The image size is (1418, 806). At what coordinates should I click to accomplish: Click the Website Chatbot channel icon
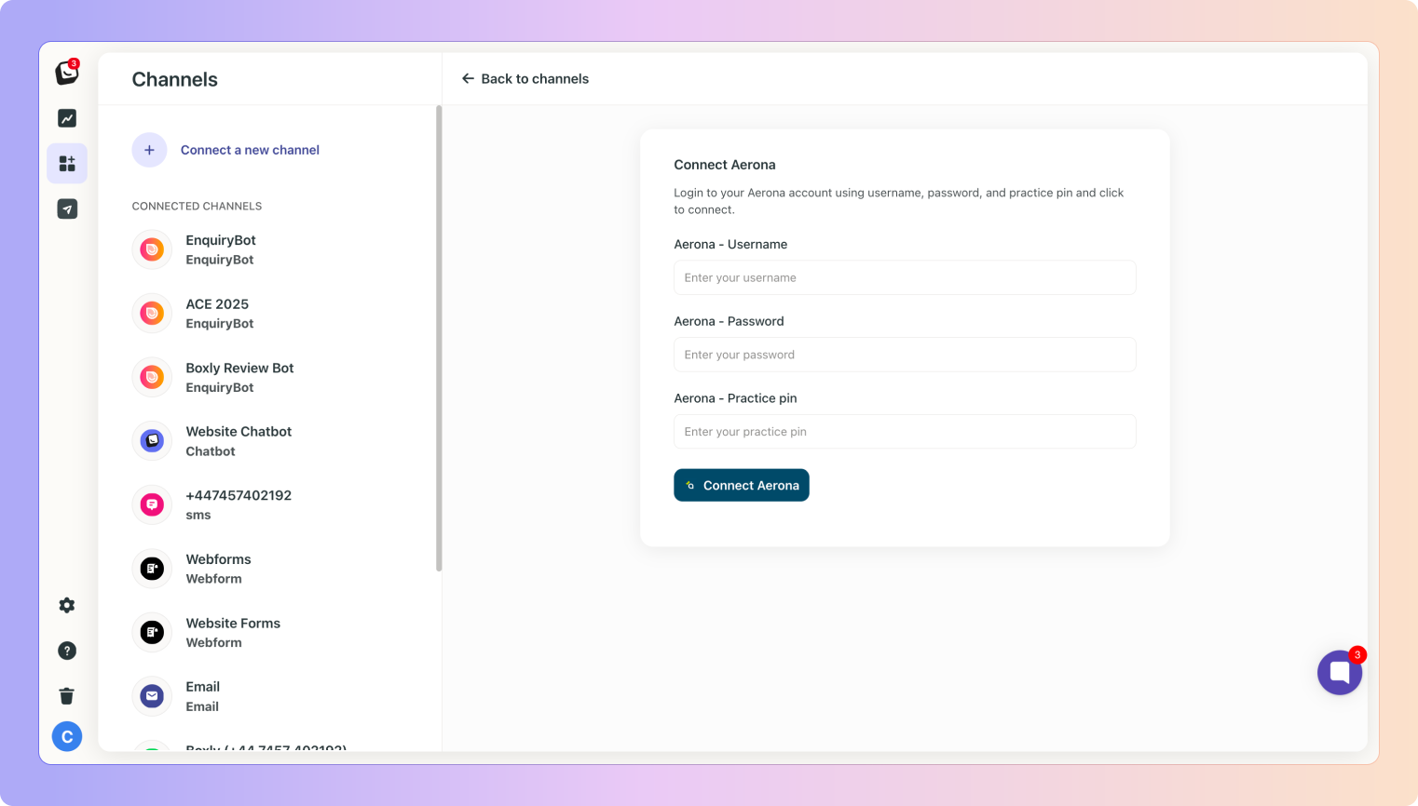(x=152, y=441)
